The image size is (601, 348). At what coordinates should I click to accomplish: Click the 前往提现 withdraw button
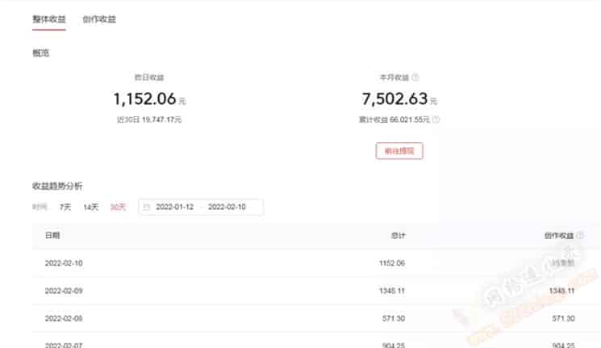point(399,151)
